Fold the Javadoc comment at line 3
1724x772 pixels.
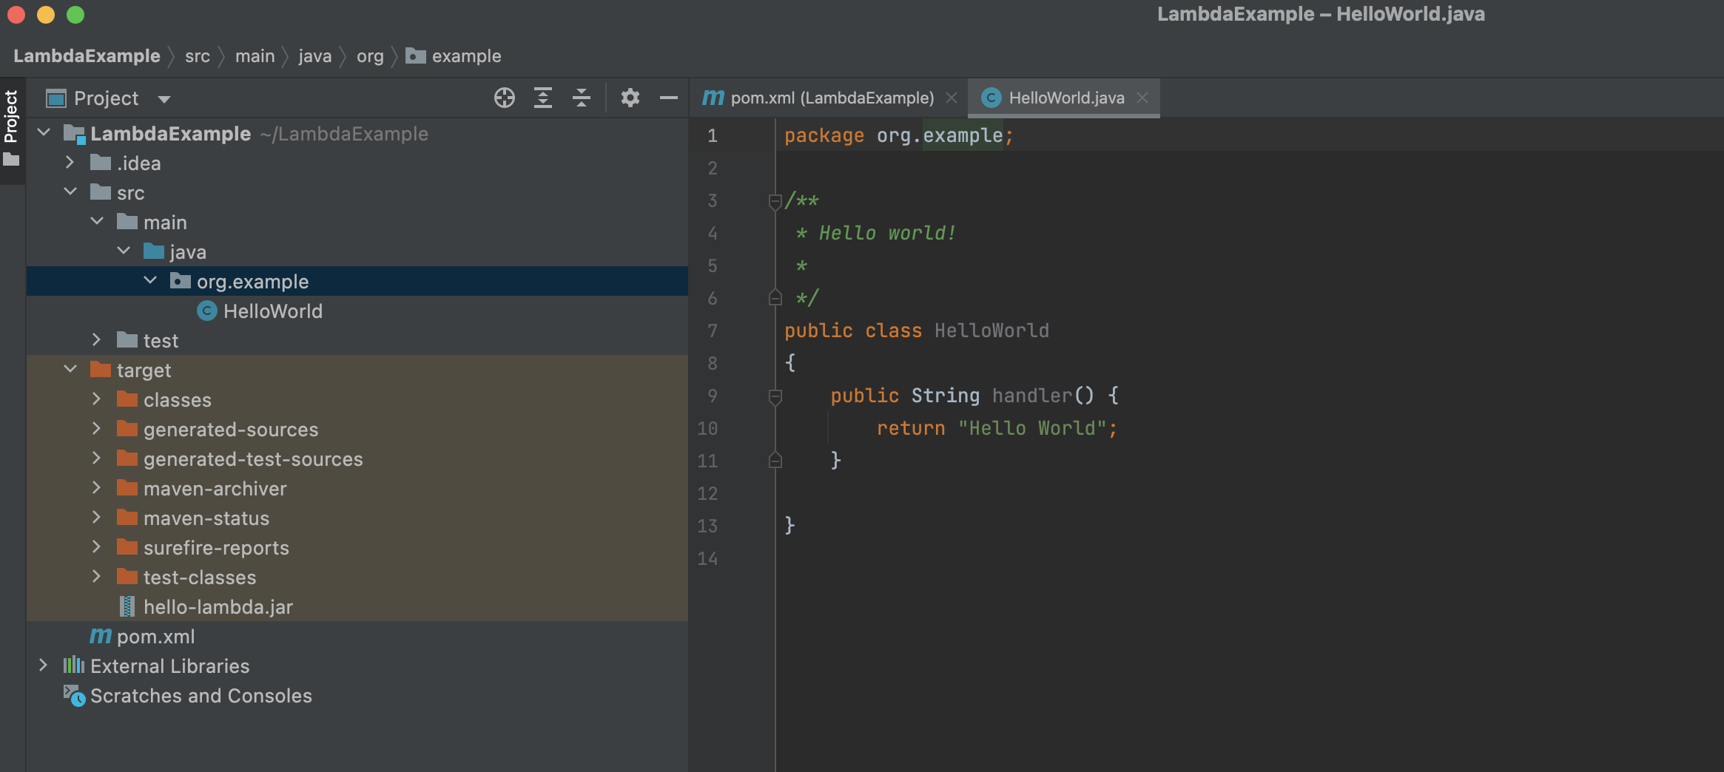(775, 200)
